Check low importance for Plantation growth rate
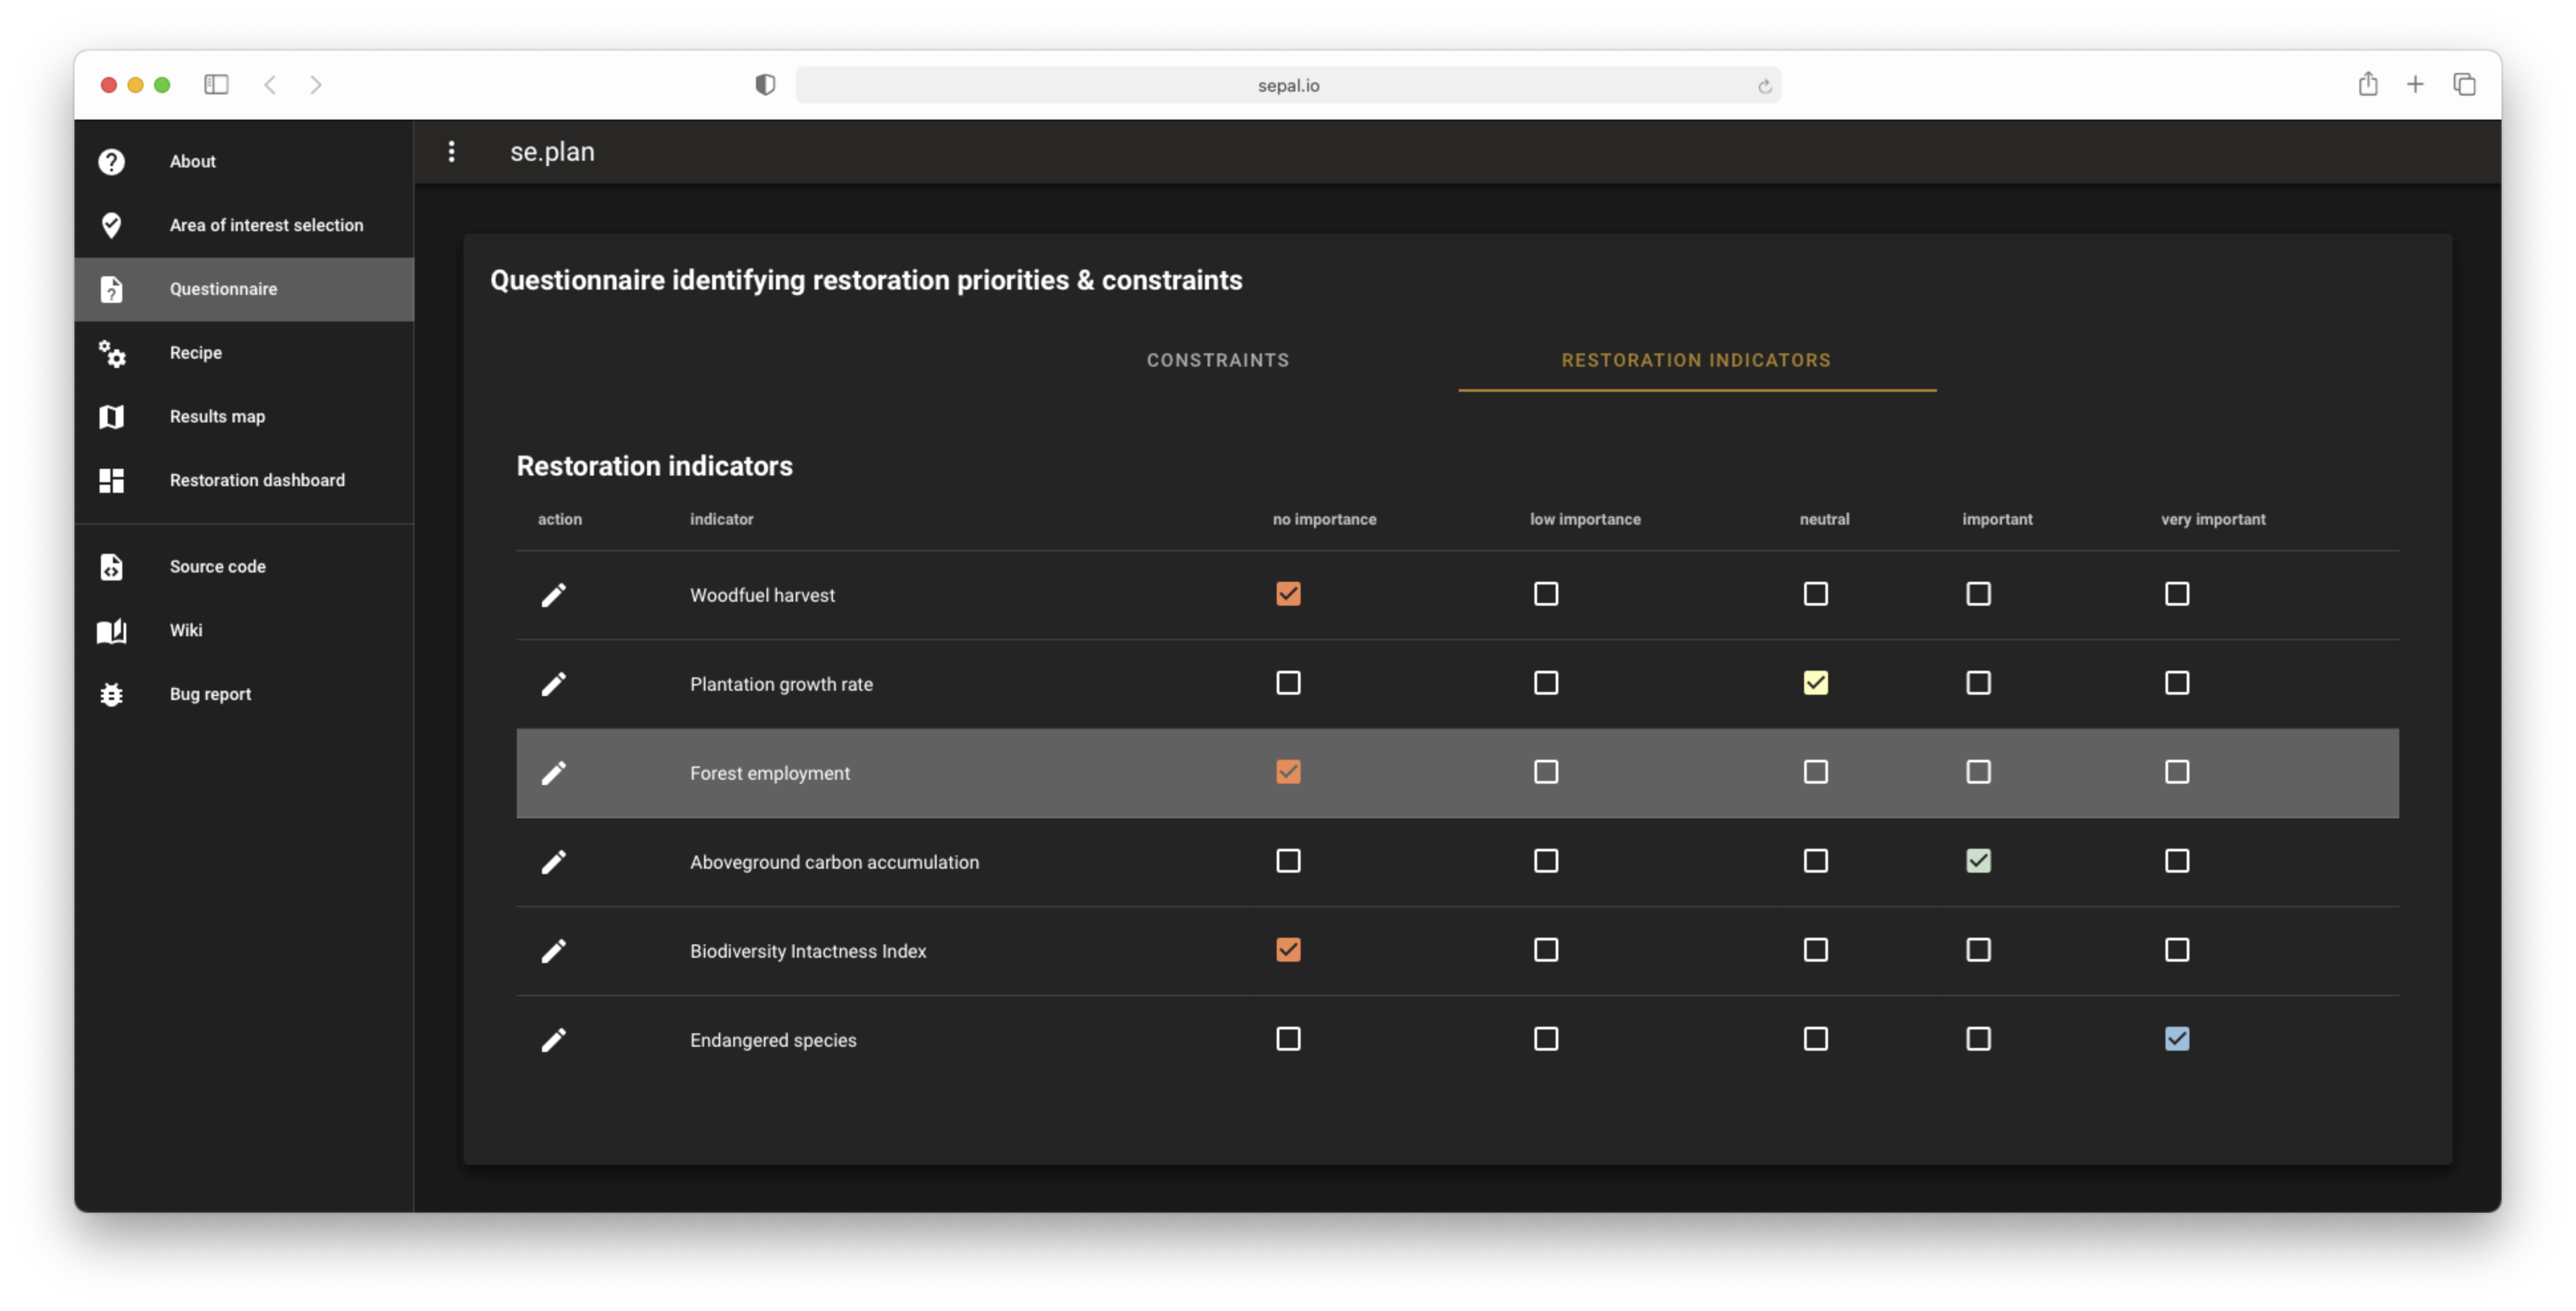Image resolution: width=2576 pixels, height=1311 pixels. (1545, 683)
